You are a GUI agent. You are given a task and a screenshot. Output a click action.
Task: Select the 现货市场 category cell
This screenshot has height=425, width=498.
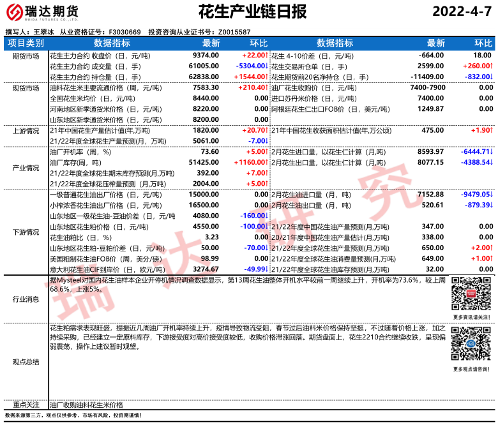click(26, 88)
